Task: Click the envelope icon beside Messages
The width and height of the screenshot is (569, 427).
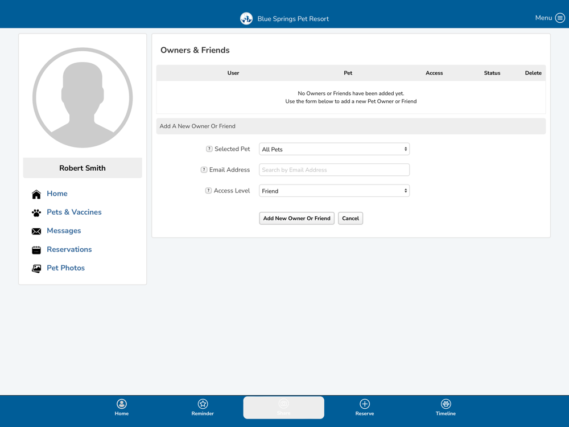Action: (36, 231)
